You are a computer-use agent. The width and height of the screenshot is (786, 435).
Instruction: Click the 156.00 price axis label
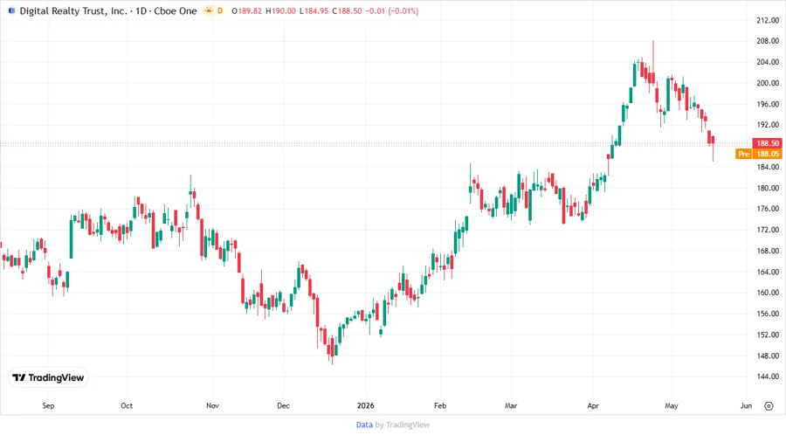click(x=768, y=314)
